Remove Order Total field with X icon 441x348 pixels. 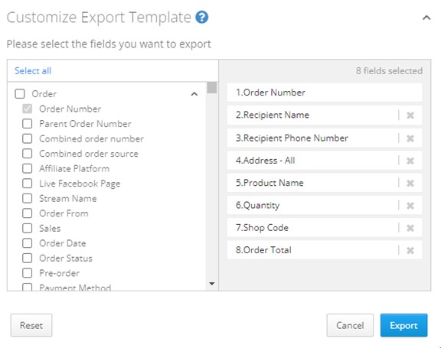410,250
